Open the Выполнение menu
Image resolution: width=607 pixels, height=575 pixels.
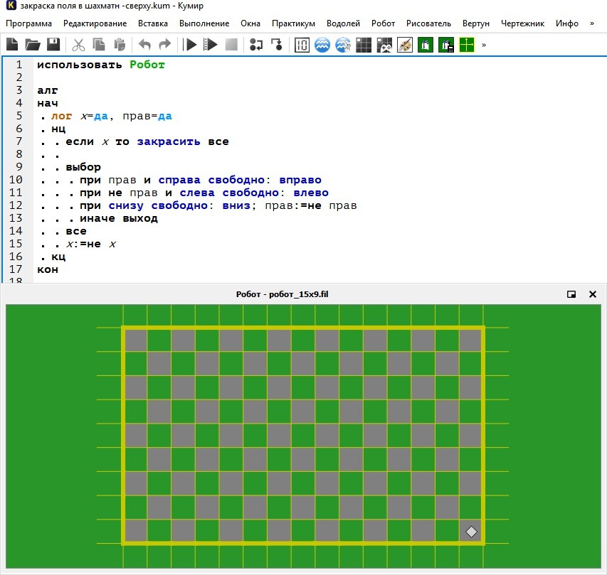pos(204,23)
